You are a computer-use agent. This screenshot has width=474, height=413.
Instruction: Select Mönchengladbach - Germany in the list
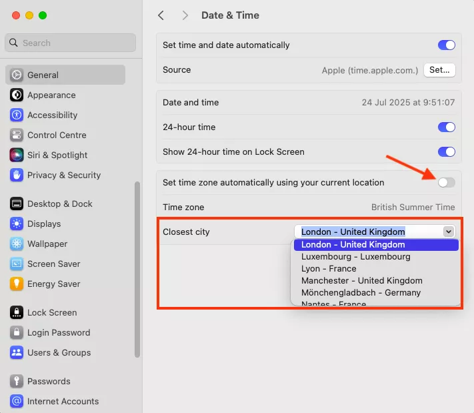coord(361,292)
